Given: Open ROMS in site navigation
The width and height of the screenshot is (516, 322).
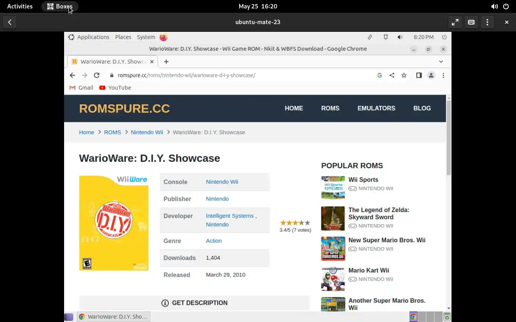Looking at the screenshot, I should pos(330,108).
